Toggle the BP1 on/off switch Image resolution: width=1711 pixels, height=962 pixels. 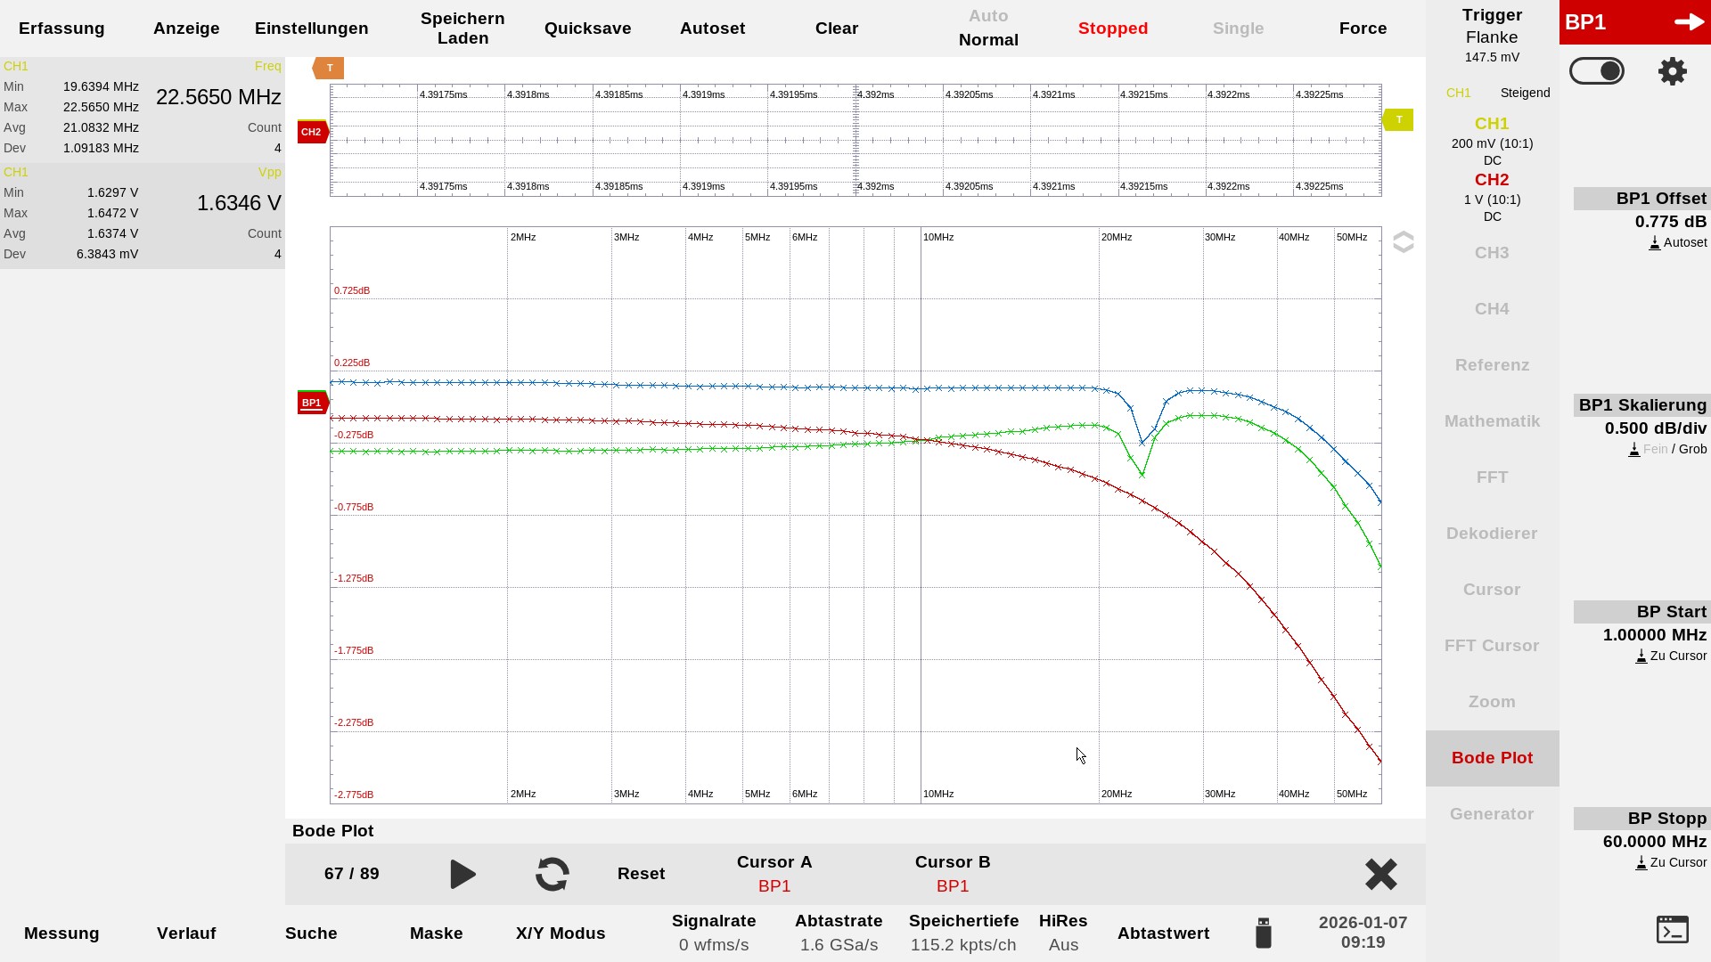click(1596, 71)
